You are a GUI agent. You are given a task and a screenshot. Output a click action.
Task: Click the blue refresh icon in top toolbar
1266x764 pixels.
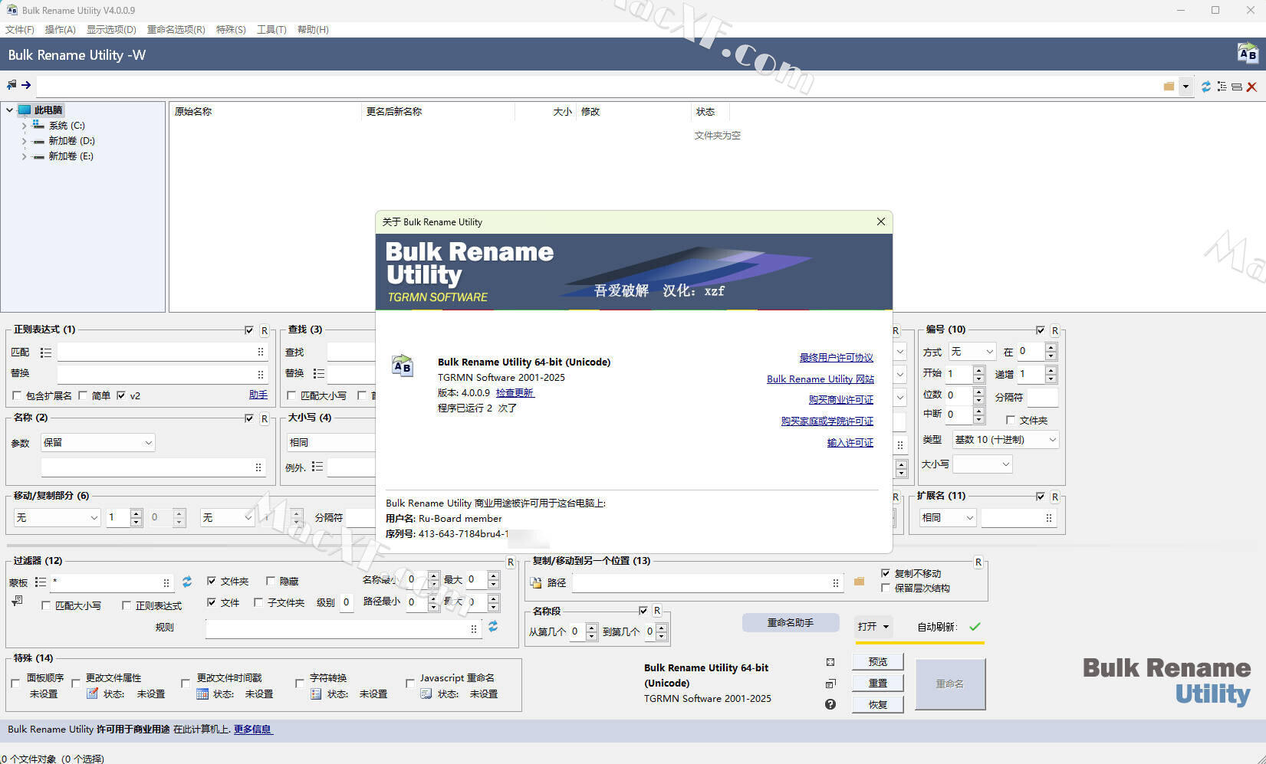coord(1206,87)
